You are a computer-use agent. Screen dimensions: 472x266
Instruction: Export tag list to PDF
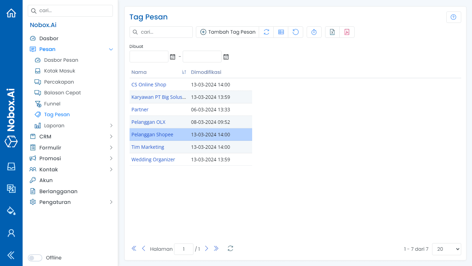click(347, 32)
